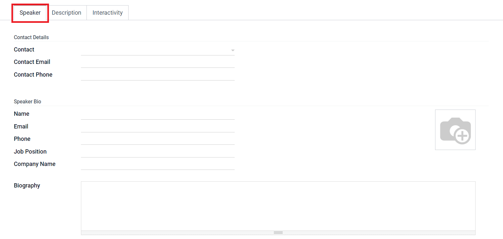Click the speaker photo placeholder thumbnail
The image size is (503, 239).
pos(455,130)
